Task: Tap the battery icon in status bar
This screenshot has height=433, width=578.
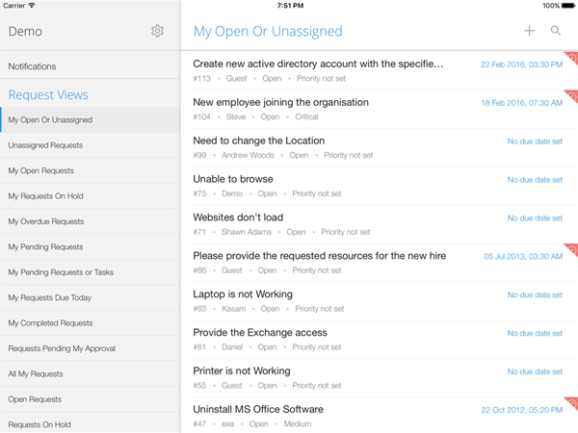Action: coord(566,6)
